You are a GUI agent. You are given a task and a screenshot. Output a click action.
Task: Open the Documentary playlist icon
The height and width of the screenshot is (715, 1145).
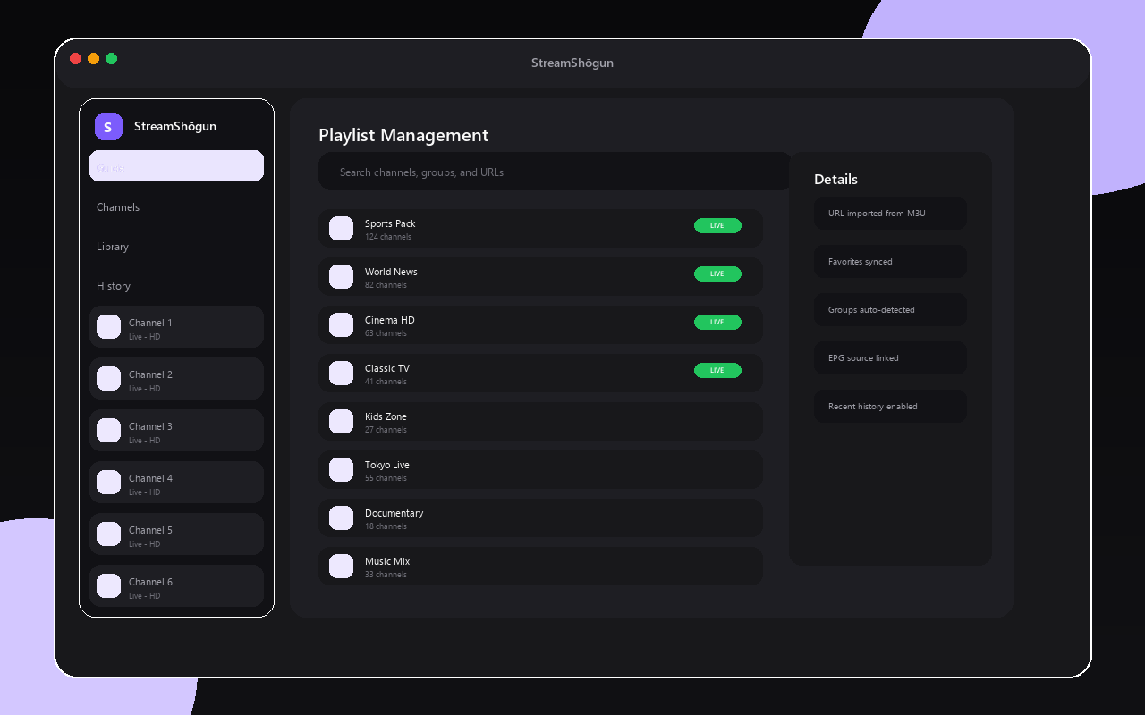[341, 518]
